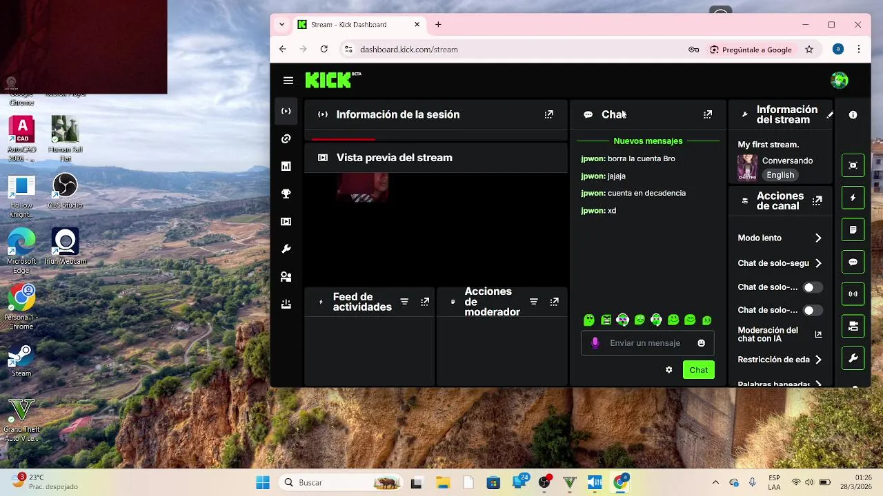Click the Vista previa del stream header
The height and width of the screenshot is (496, 883).
click(436, 158)
